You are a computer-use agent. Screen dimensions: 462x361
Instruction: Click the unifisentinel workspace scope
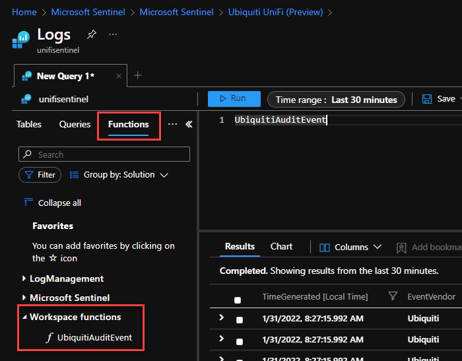[55, 99]
